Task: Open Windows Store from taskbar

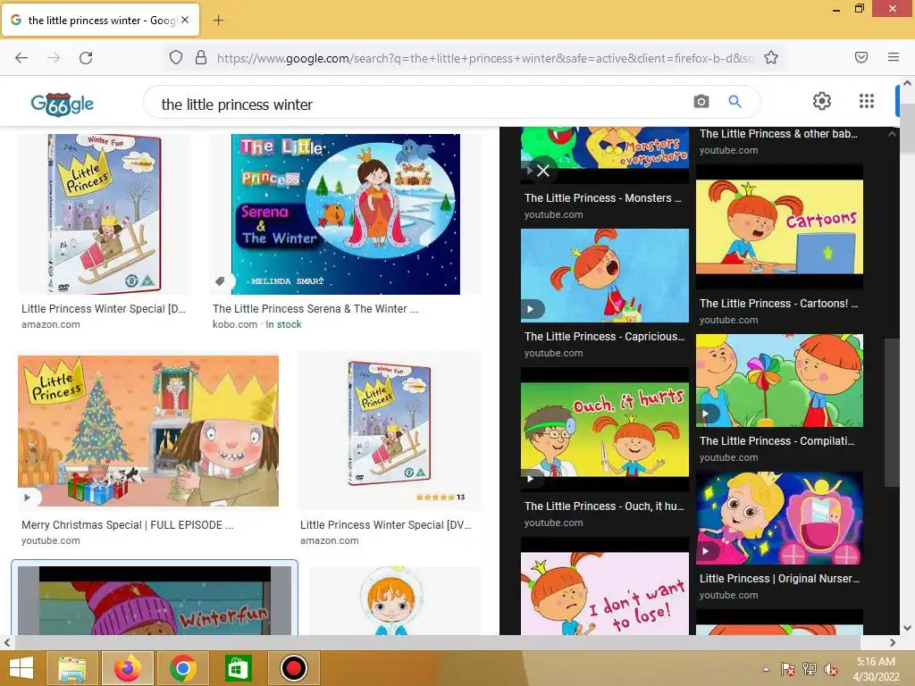Action: (x=238, y=668)
